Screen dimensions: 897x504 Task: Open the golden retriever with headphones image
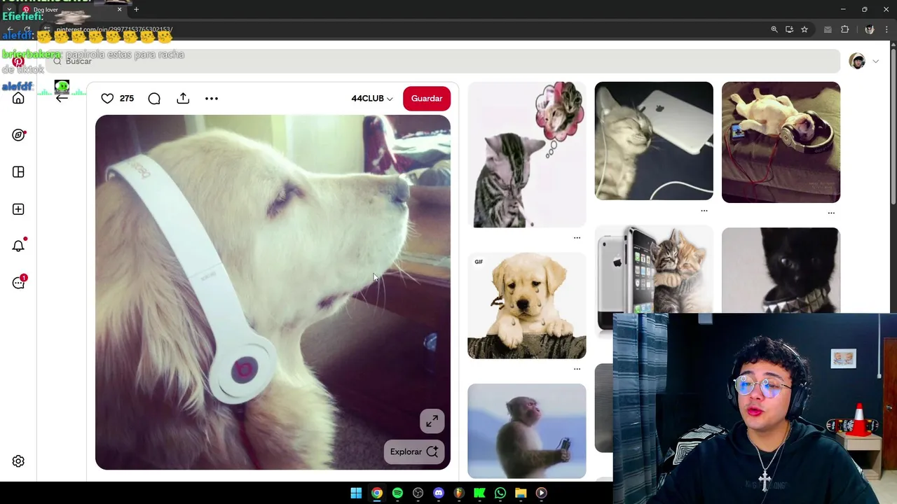click(273, 293)
